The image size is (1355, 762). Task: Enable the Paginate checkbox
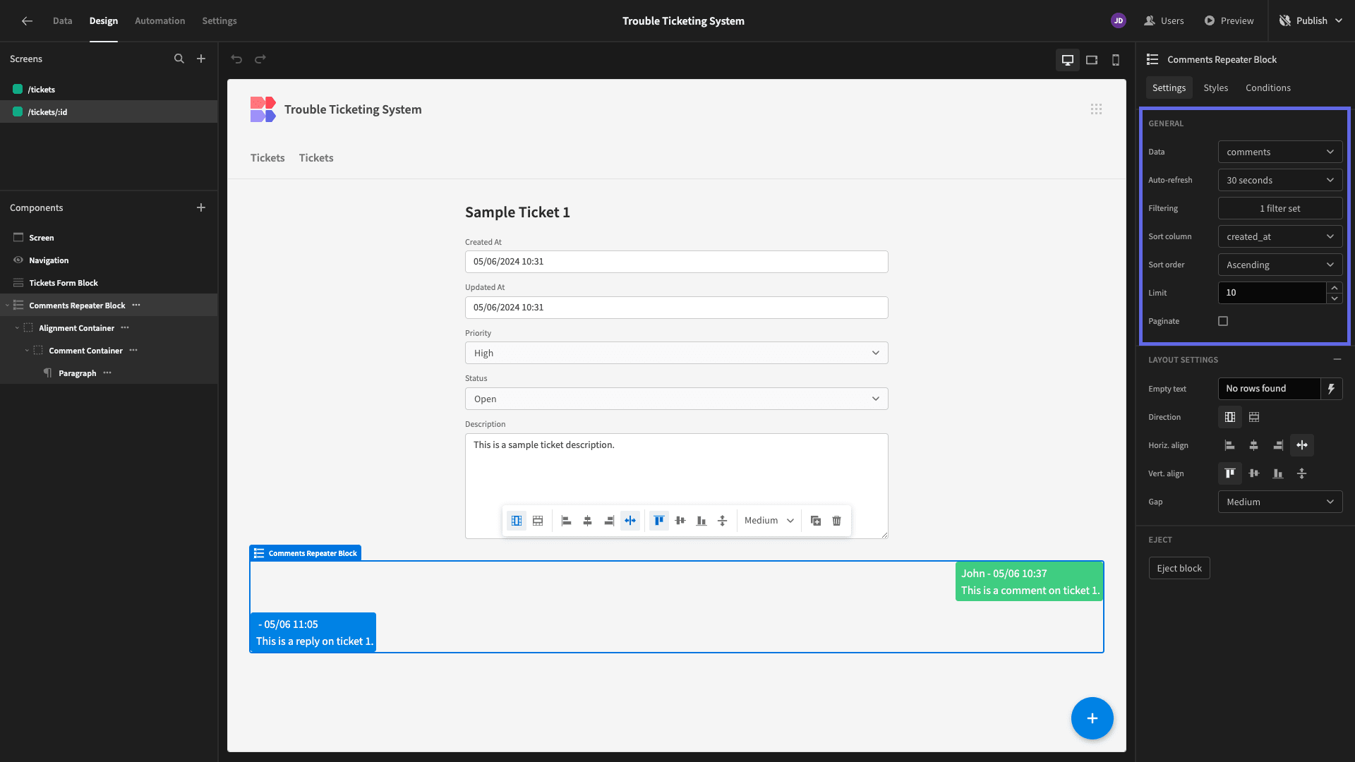[x=1223, y=321]
